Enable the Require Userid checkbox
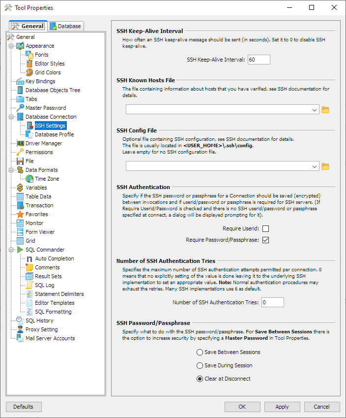 tap(266, 229)
